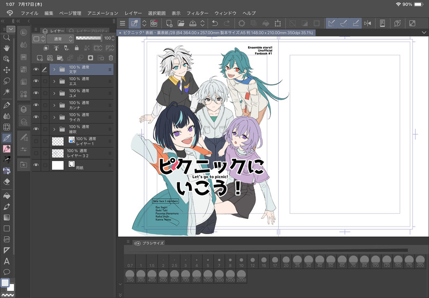The image size is (429, 298).
Task: Hide the 用紙 paper layer
Action: [x=36, y=165]
